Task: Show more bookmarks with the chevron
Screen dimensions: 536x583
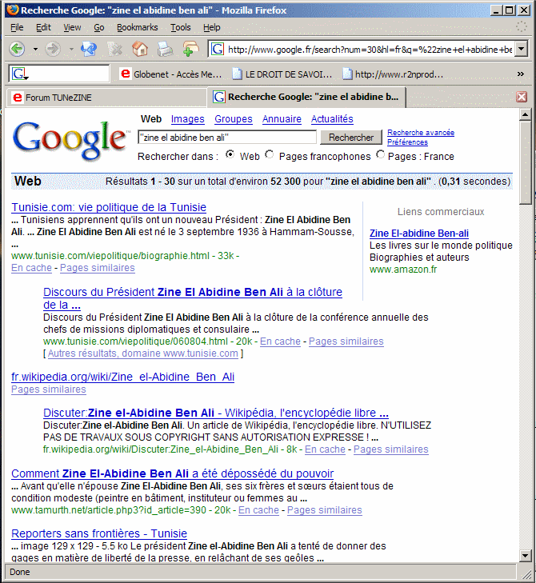Action: coord(520,74)
